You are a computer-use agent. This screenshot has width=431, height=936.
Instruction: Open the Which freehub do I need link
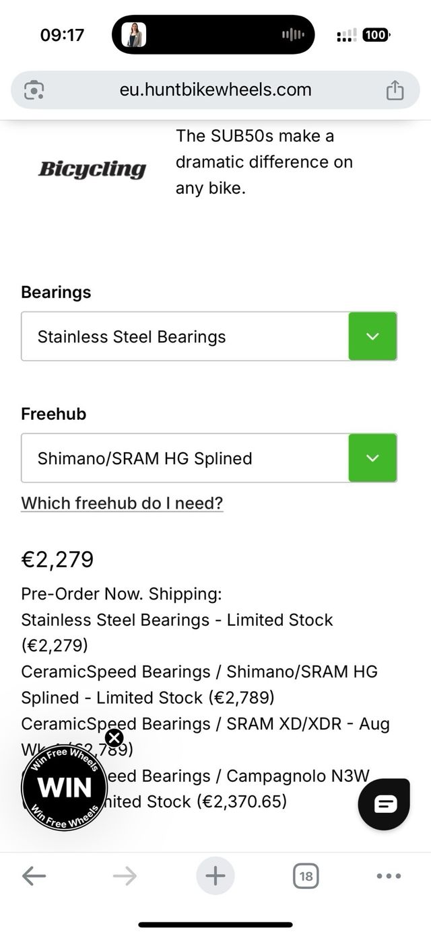tap(122, 503)
